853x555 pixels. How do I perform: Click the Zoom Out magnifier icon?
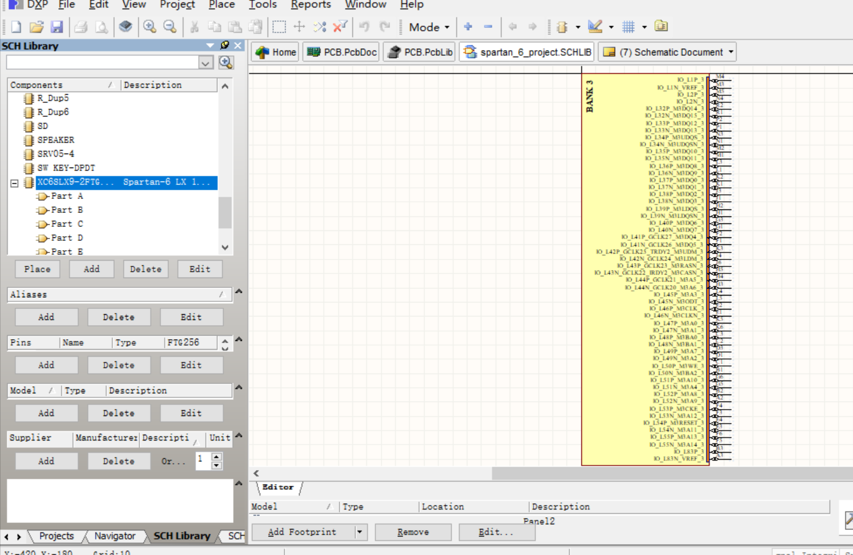(x=170, y=27)
